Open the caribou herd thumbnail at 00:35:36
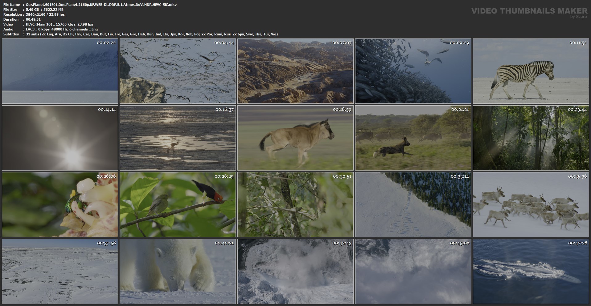The height and width of the screenshot is (306, 591). tap(531, 205)
